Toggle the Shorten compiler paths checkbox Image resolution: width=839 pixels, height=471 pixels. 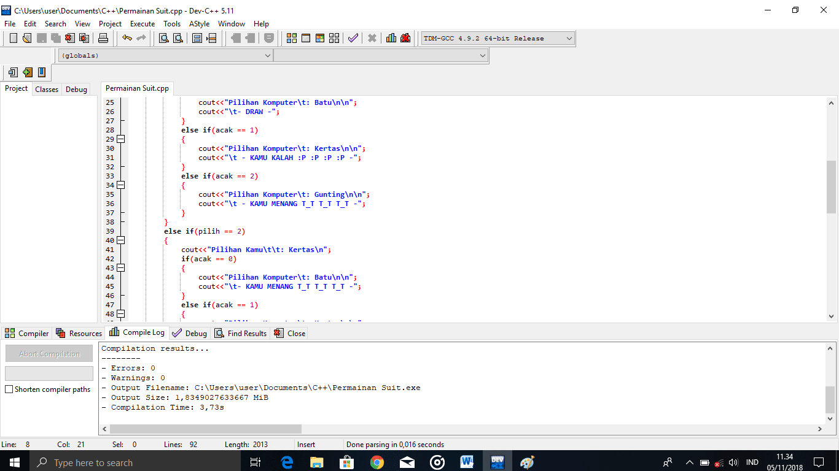click(9, 389)
